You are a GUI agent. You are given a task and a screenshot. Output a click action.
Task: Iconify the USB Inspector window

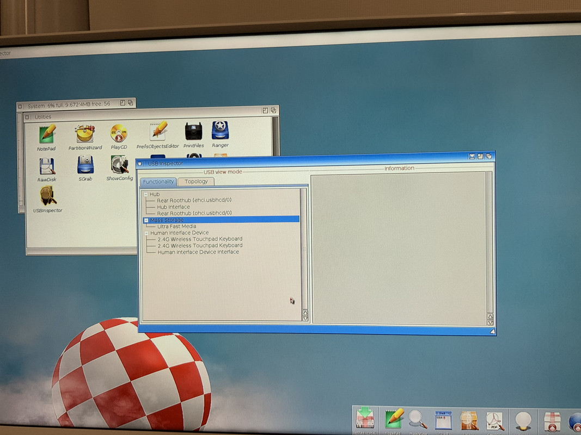[472, 157]
